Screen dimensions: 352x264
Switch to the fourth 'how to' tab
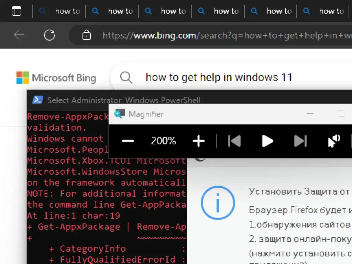[x=218, y=11]
